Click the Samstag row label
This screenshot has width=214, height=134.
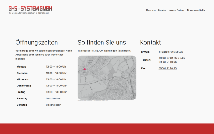(22, 99)
